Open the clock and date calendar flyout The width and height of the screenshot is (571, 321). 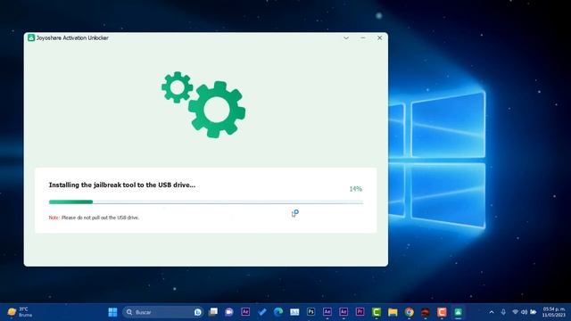point(553,312)
